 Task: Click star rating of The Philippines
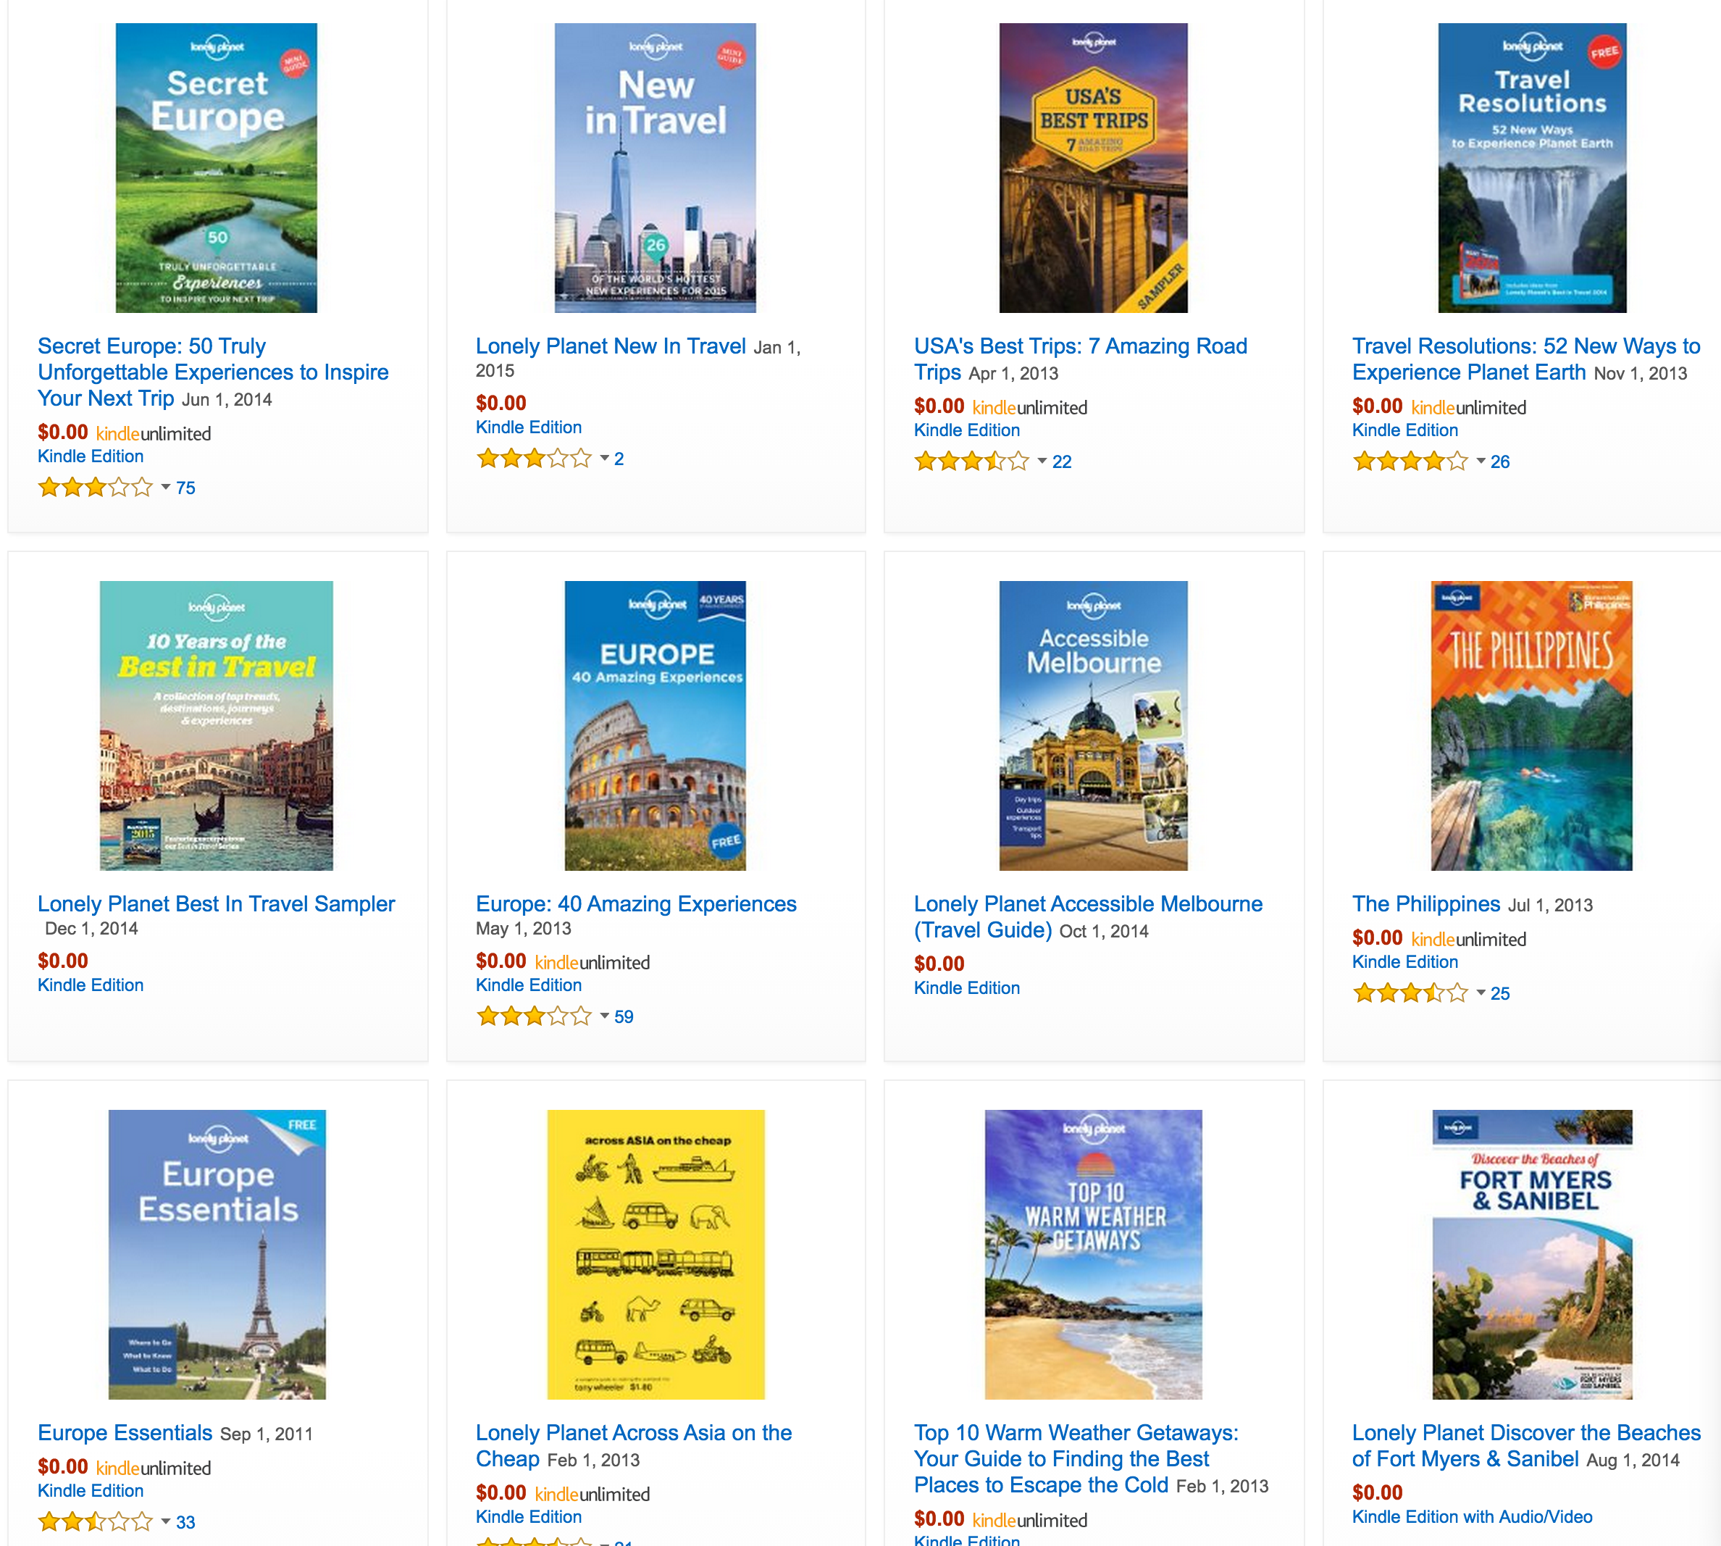pos(1410,993)
